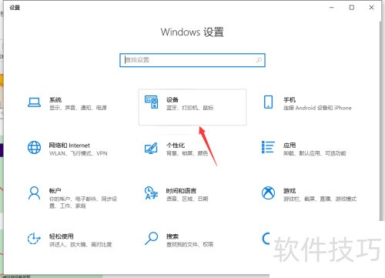This screenshot has width=385, height=278.
Task: Click 连接 Android 设备和 iPhone text
Action: [x=317, y=108]
